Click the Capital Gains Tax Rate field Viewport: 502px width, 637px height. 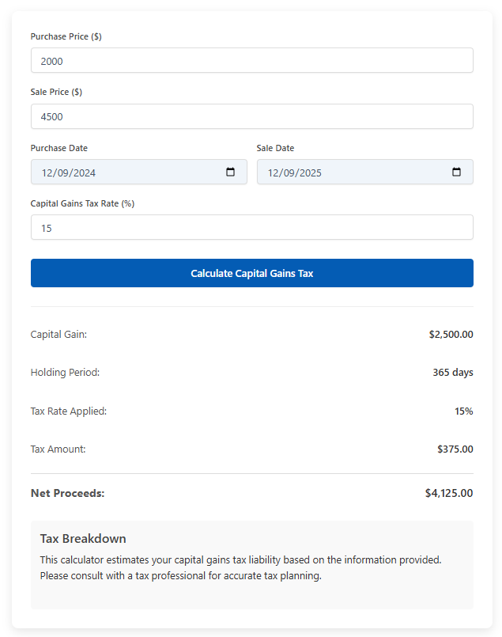(x=251, y=227)
